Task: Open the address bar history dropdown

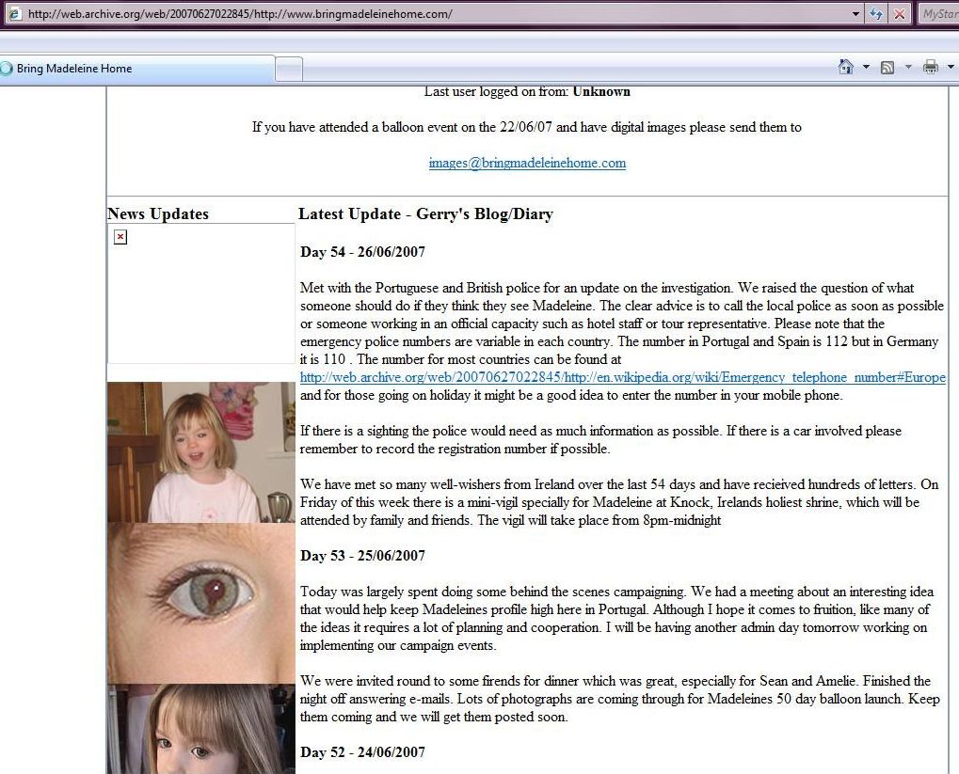Action: tap(855, 14)
